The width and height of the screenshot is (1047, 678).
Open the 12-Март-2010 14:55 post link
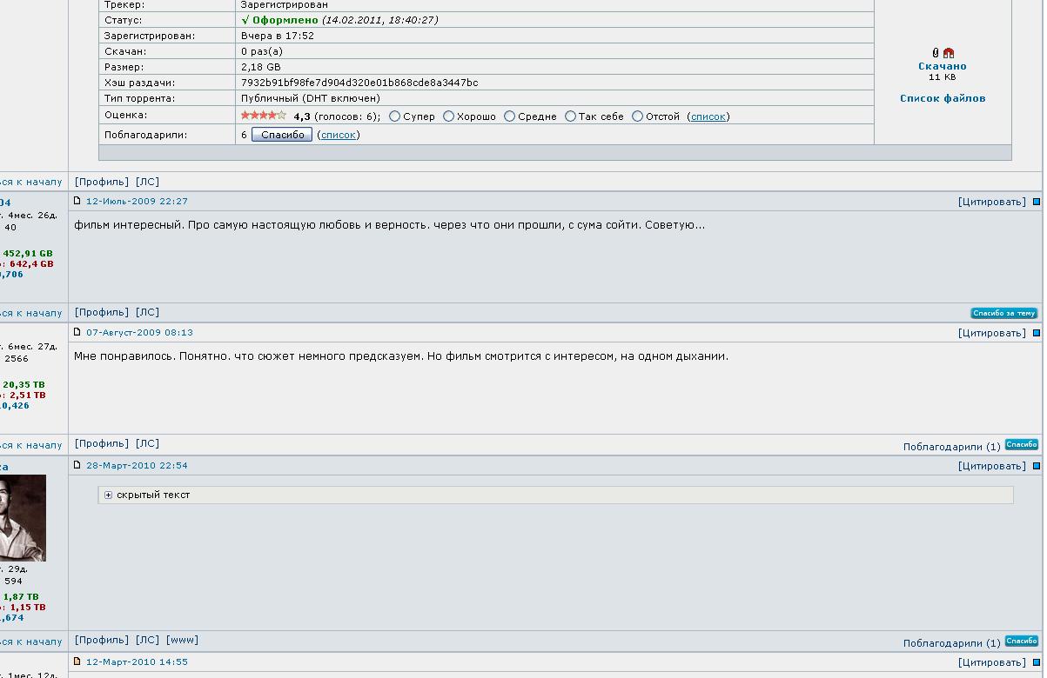pos(137,661)
